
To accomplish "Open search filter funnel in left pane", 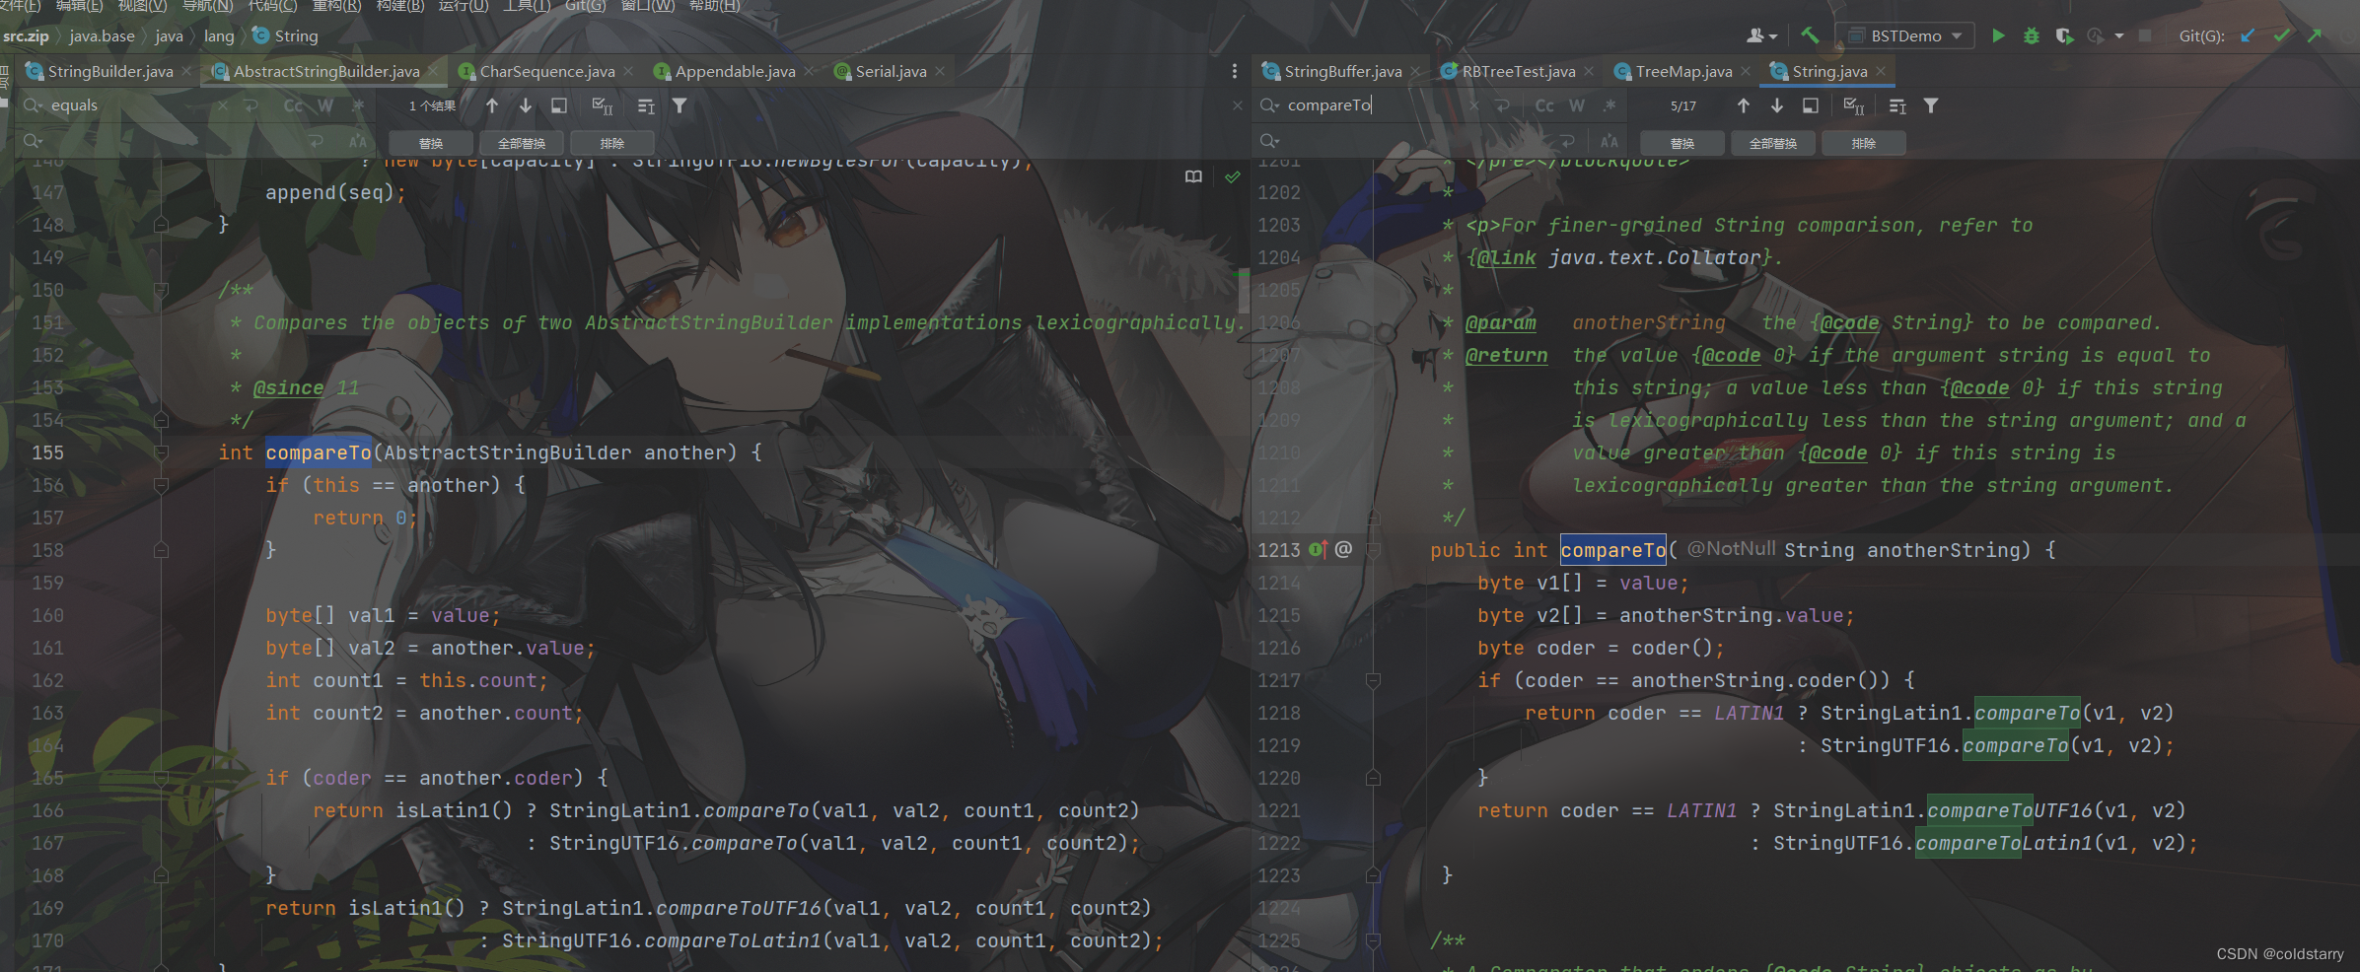I will 679,105.
